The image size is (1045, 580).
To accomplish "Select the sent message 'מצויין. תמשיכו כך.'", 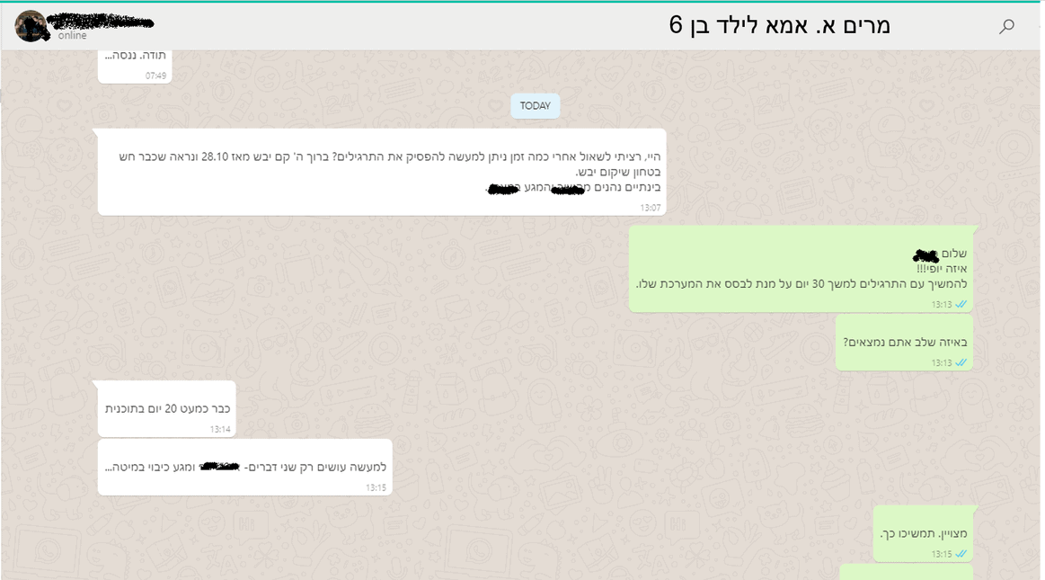I will 923,533.
